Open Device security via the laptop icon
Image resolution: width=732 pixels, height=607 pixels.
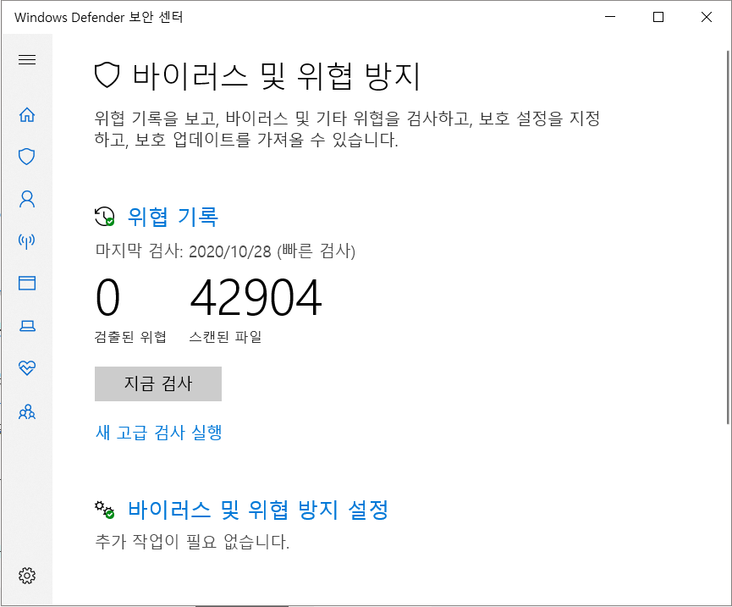(26, 326)
